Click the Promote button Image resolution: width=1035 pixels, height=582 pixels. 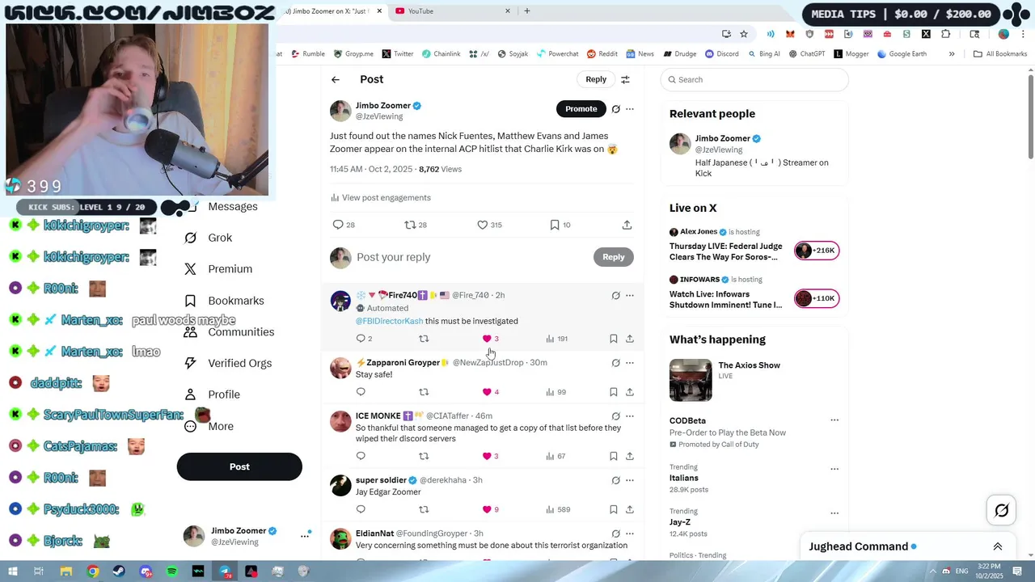point(581,109)
